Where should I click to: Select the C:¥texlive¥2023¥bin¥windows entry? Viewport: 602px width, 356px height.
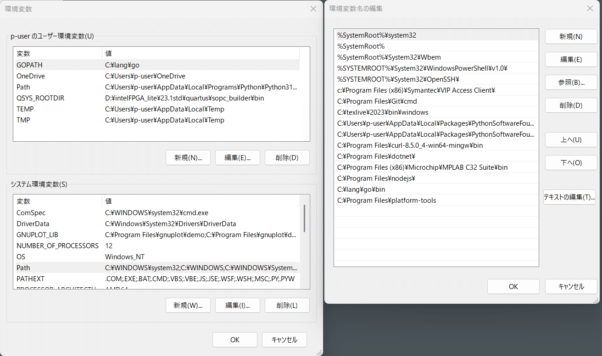click(436, 112)
